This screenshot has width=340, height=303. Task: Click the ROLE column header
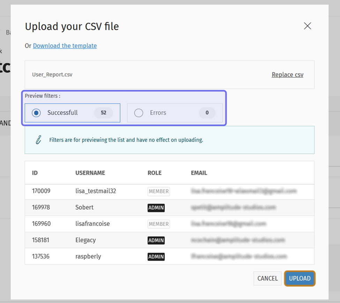pyautogui.click(x=154, y=173)
